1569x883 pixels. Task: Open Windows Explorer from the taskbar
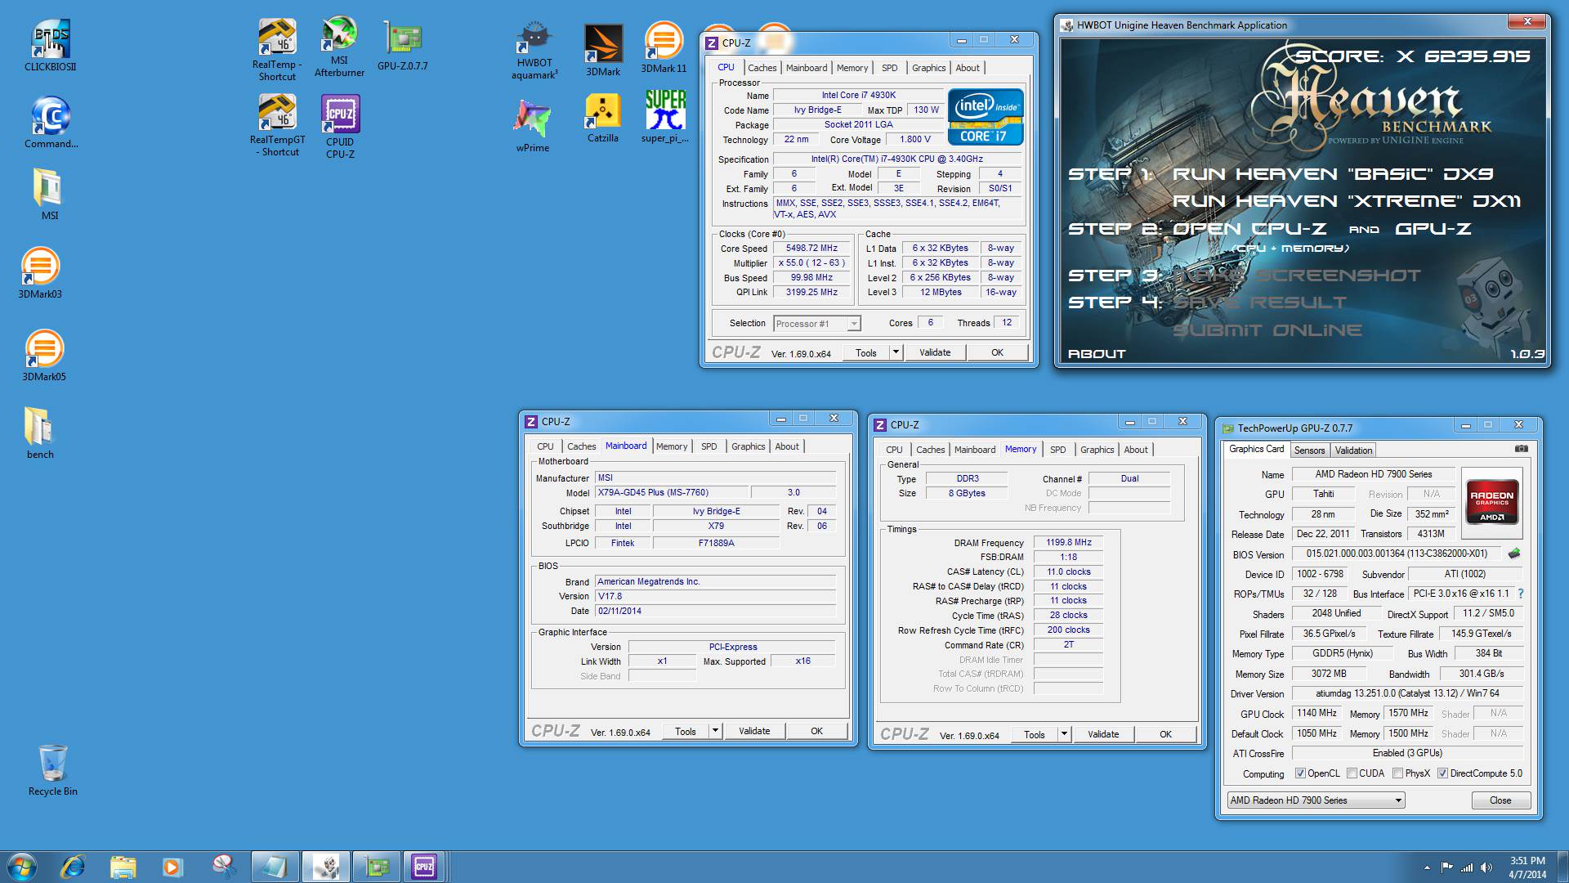click(123, 866)
